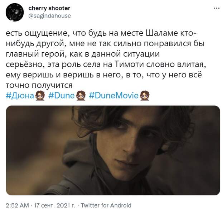Open the three-dot more options menu
This screenshot has height=209, width=222.
pyautogui.click(x=216, y=8)
